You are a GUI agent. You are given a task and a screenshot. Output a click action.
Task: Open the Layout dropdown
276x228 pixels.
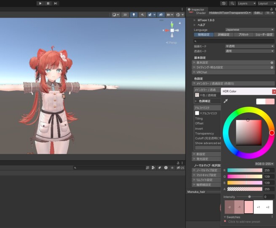[x=266, y=3]
